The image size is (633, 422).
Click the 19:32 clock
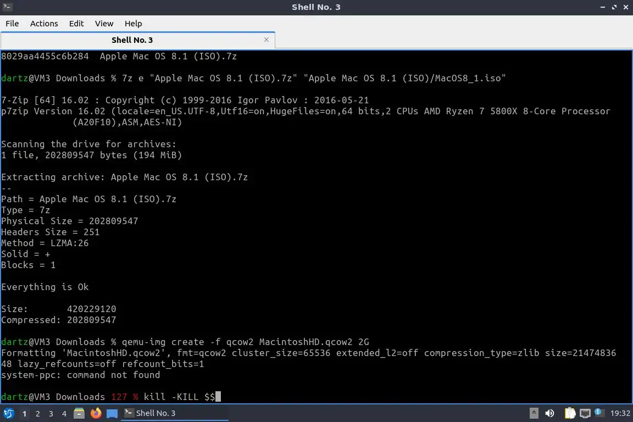click(620, 413)
